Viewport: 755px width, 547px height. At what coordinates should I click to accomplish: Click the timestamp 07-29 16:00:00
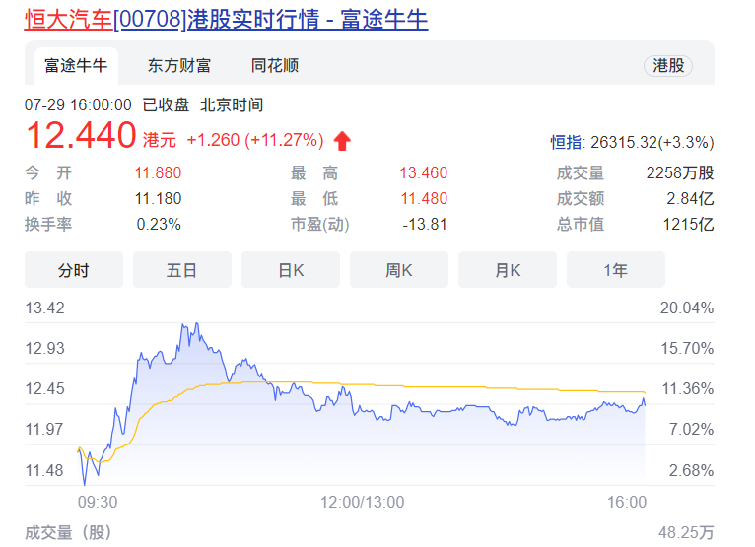pyautogui.click(x=78, y=105)
